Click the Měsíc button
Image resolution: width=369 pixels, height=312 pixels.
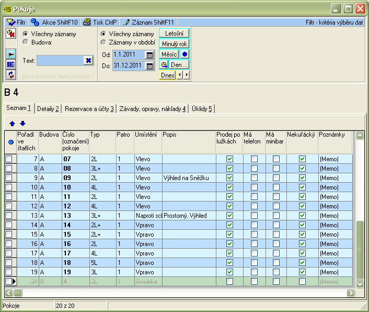coord(169,54)
